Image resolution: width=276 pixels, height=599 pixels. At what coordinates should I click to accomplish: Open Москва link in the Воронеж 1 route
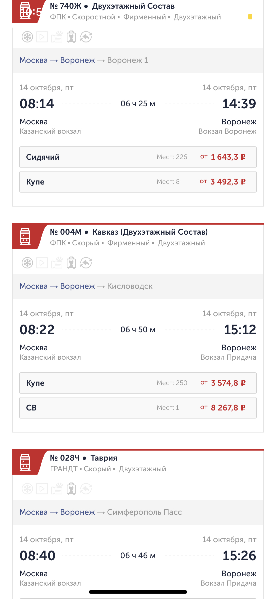pyautogui.click(x=34, y=60)
